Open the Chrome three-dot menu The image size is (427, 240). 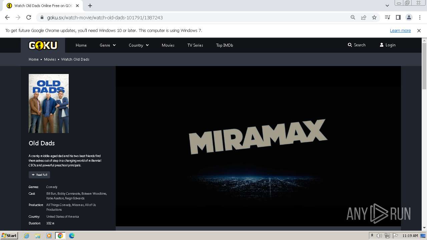coord(419,17)
